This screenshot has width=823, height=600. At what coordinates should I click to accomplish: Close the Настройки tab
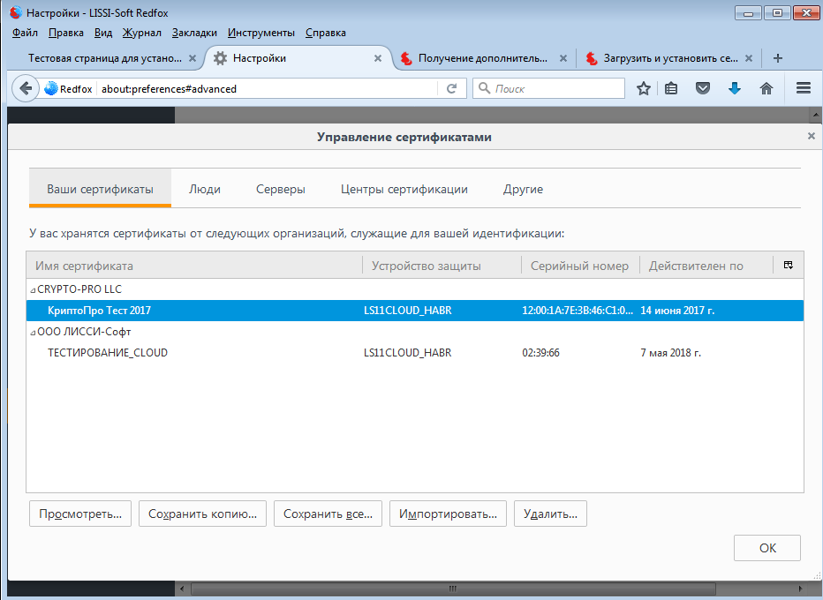tap(377, 59)
